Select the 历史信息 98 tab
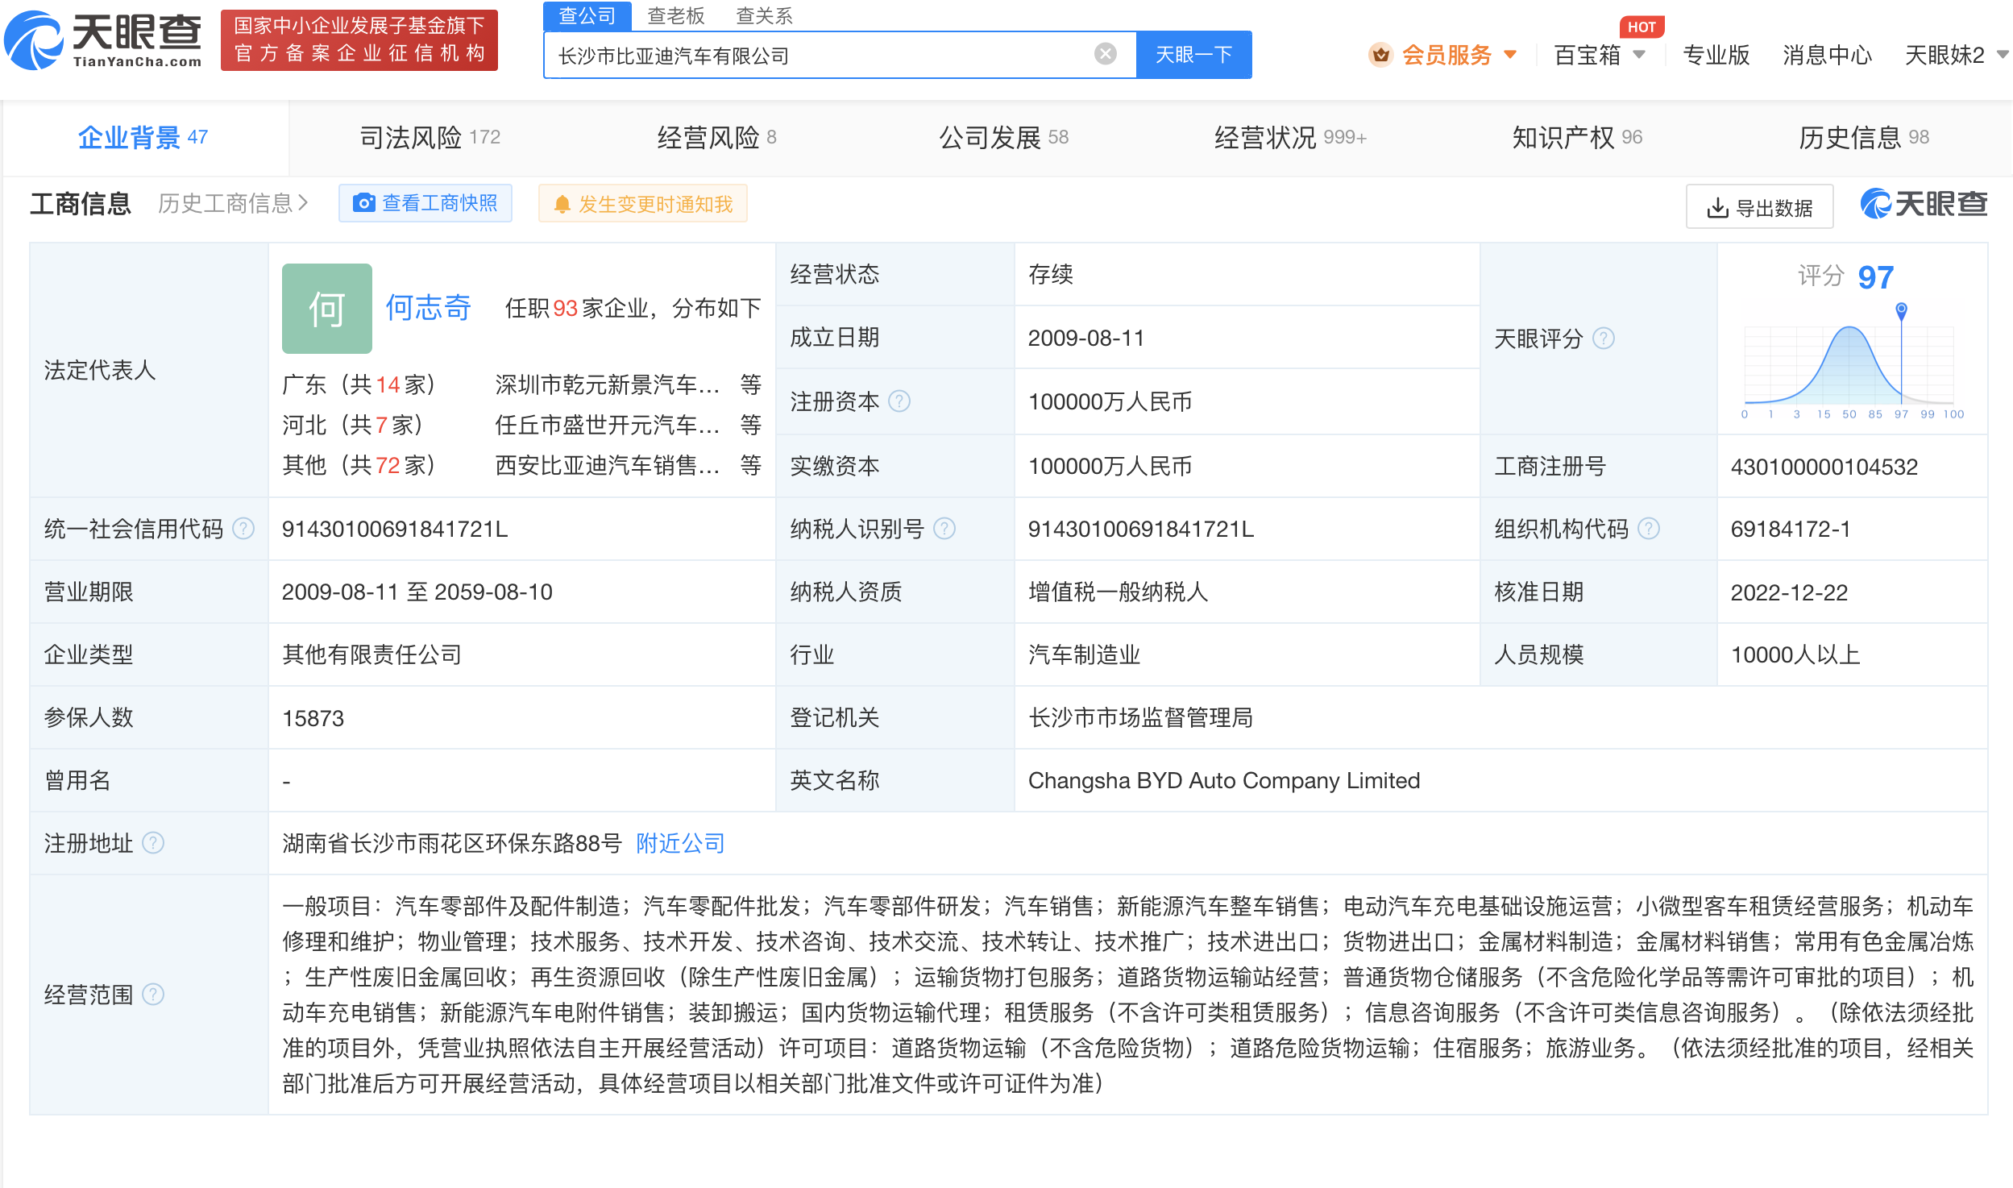The height and width of the screenshot is (1188, 2013). 1864,138
